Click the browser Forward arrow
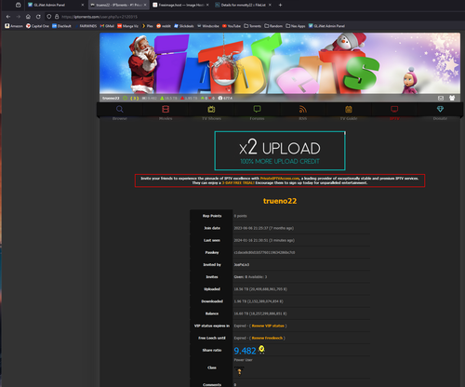465x387 pixels. tap(19, 17)
